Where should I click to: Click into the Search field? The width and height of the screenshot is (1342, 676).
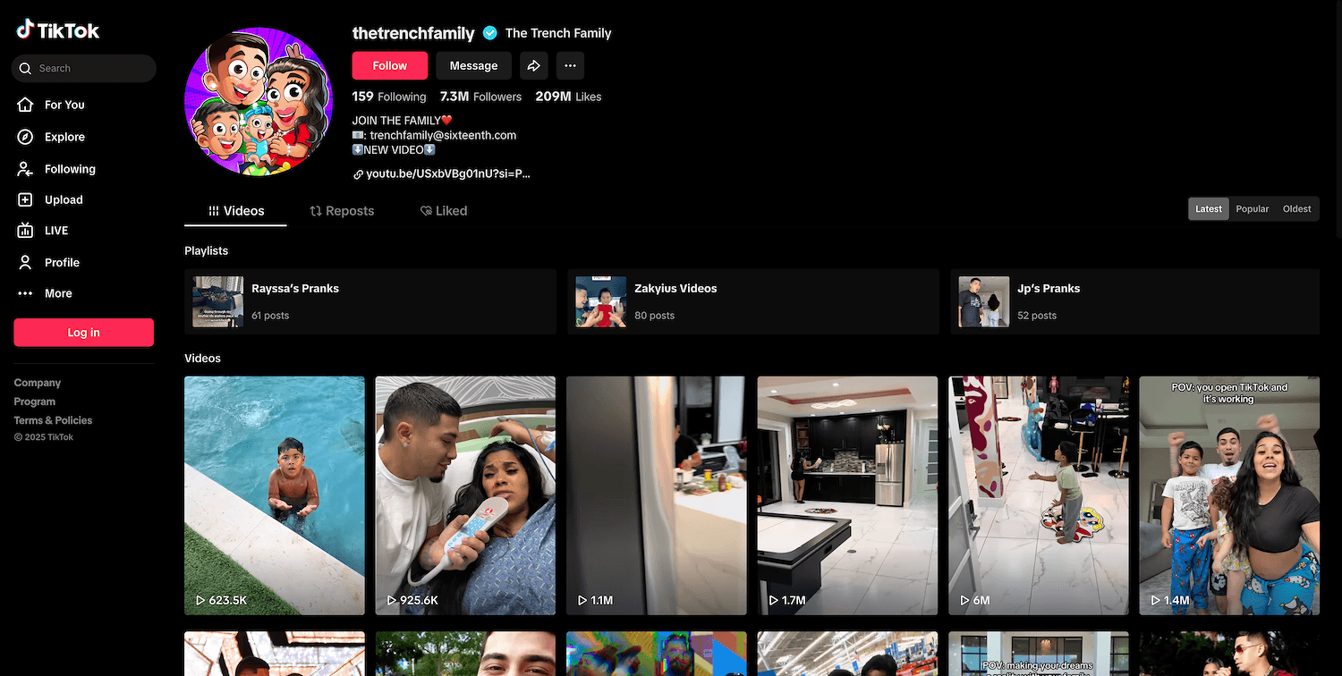[x=89, y=68]
